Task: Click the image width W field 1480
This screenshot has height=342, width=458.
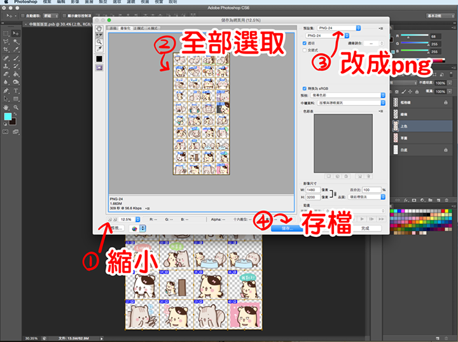Action: pos(313,190)
